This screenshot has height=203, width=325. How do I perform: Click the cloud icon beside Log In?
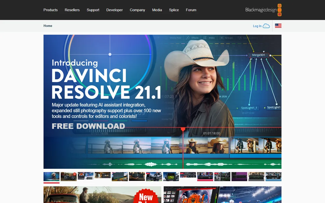tap(266, 26)
